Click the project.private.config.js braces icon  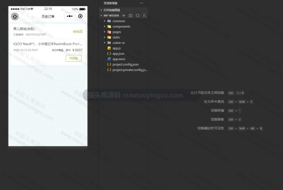(109, 70)
